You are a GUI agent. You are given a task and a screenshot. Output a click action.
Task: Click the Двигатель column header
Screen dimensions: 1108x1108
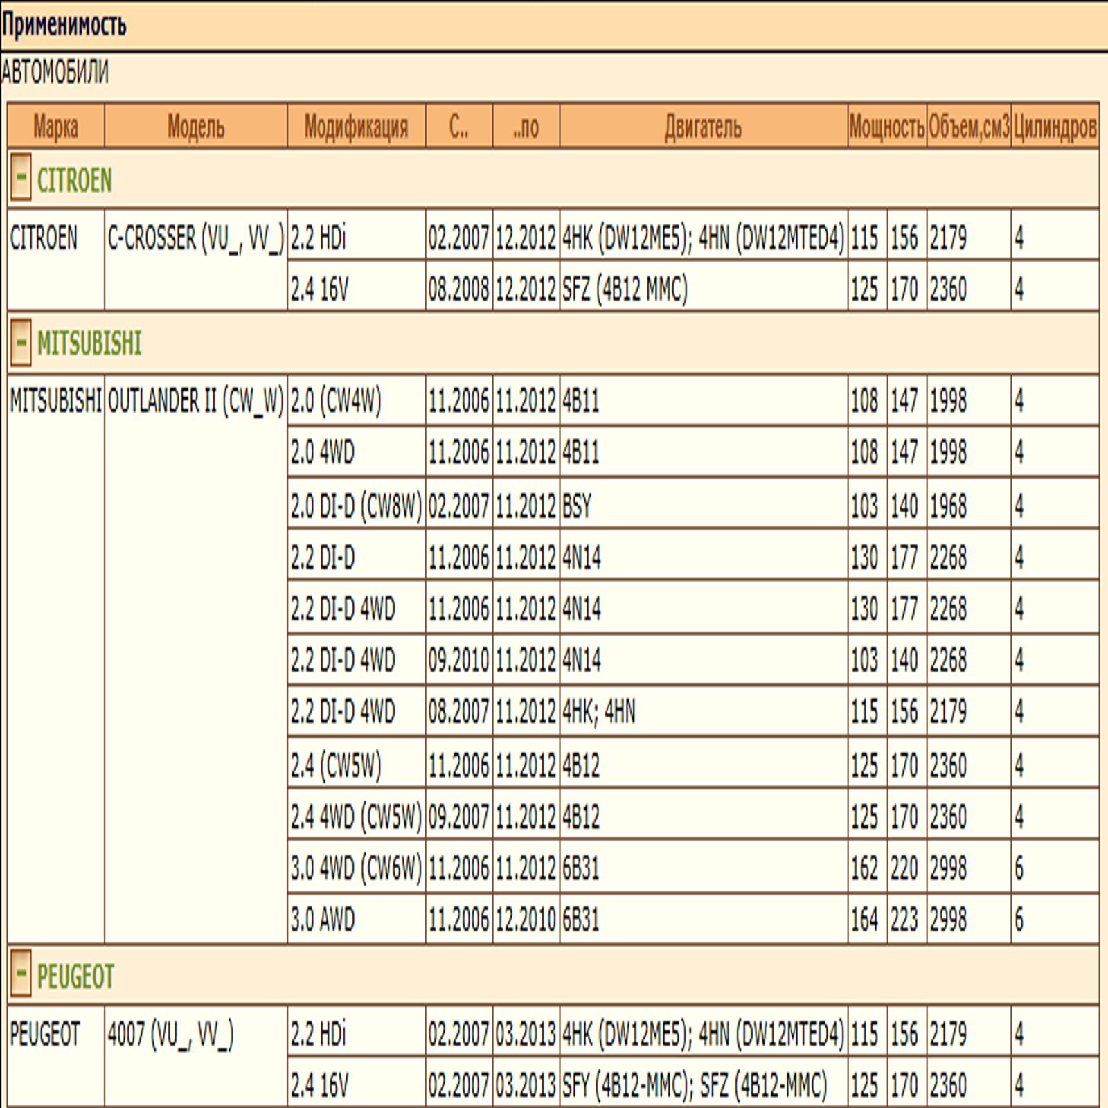[703, 127]
